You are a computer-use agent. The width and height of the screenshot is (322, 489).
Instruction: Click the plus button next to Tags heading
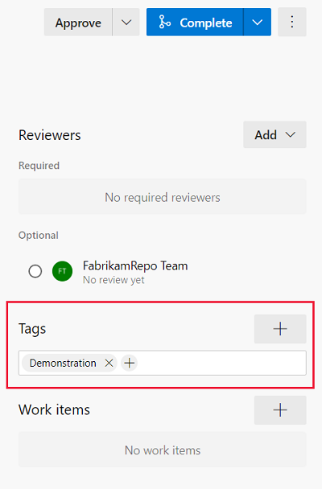click(280, 329)
